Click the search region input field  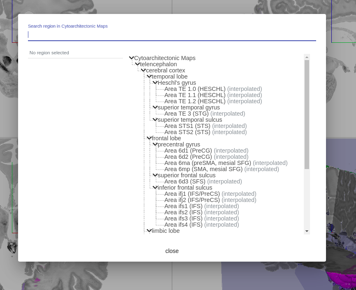click(x=172, y=35)
